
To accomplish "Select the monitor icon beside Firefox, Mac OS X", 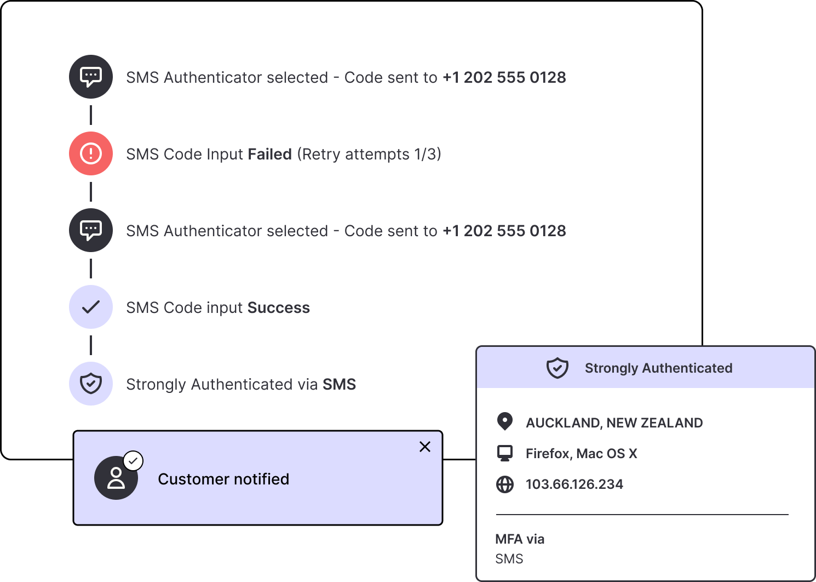I will 504,453.
